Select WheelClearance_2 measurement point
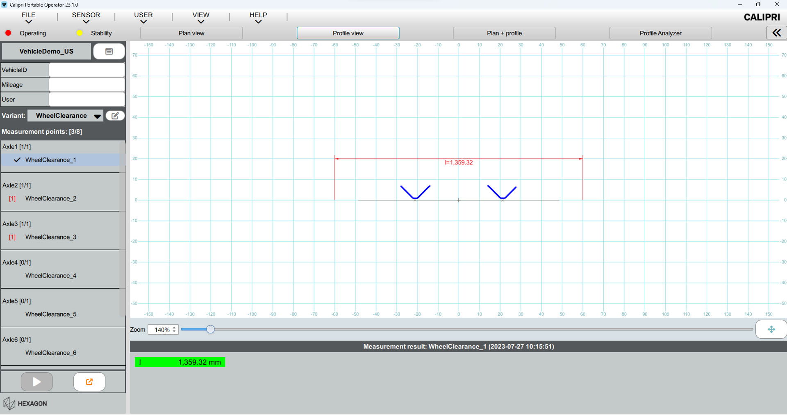 click(51, 198)
